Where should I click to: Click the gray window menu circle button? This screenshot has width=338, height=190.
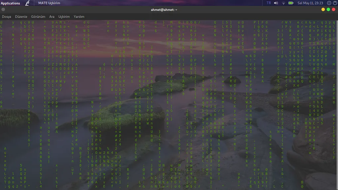coord(3,10)
